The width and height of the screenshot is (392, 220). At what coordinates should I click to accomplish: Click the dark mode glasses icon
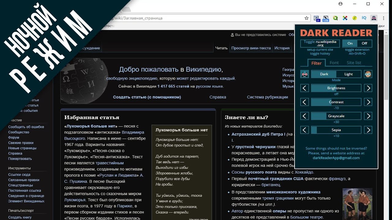304,74
